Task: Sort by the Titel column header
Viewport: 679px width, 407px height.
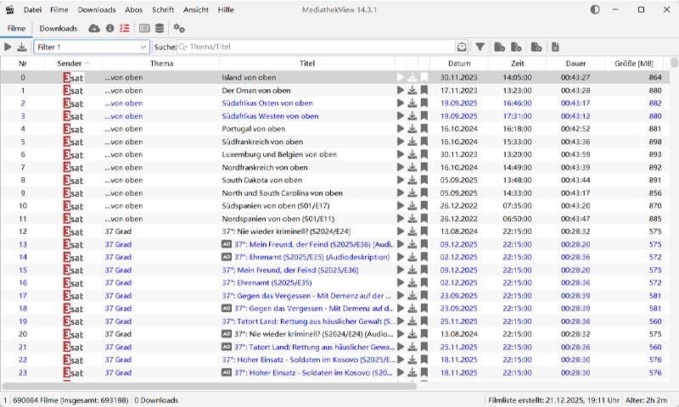Action: (306, 63)
